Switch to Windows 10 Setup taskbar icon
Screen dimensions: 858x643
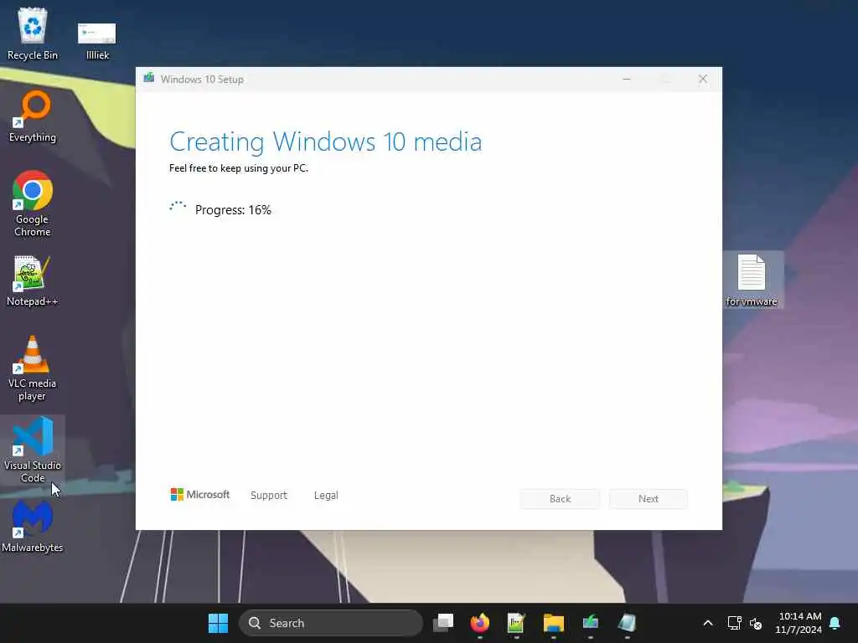pyautogui.click(x=591, y=623)
